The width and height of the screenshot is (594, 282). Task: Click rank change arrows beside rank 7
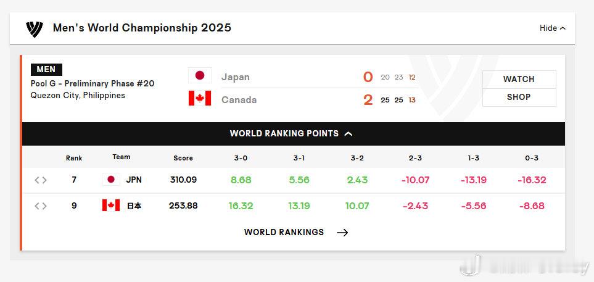(x=41, y=180)
